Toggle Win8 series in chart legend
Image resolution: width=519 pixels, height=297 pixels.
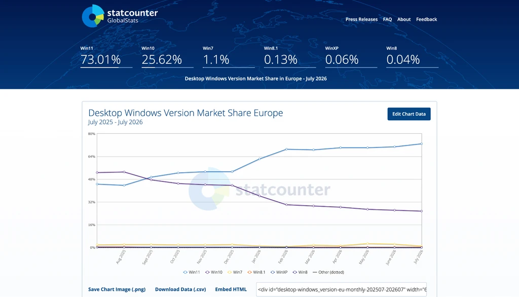point(300,272)
